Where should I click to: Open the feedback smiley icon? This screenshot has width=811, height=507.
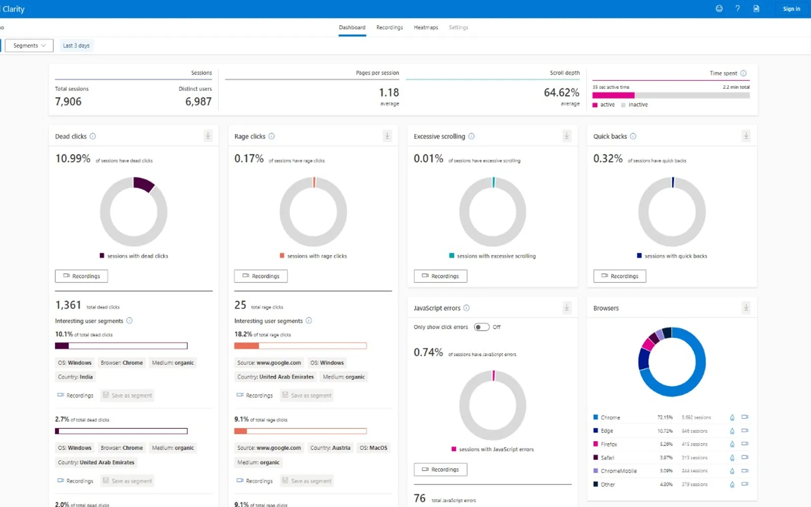point(719,9)
